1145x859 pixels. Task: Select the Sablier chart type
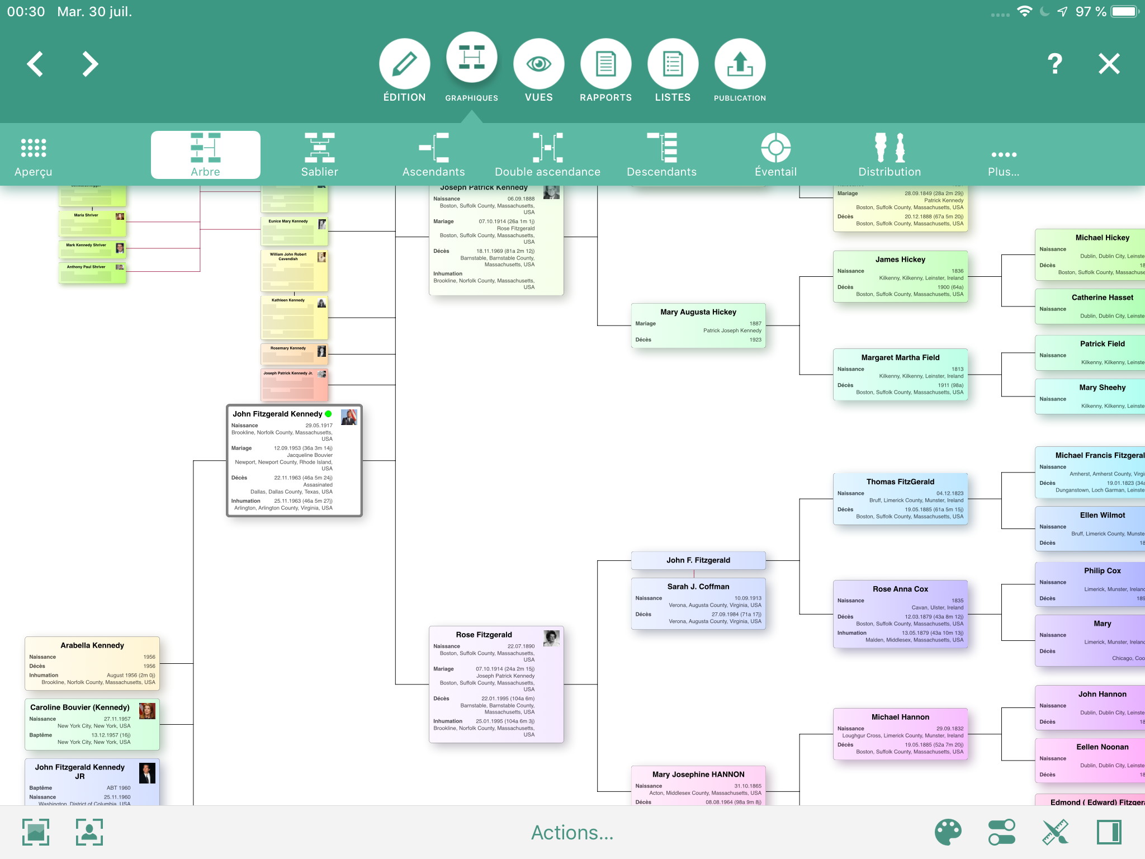[319, 155]
